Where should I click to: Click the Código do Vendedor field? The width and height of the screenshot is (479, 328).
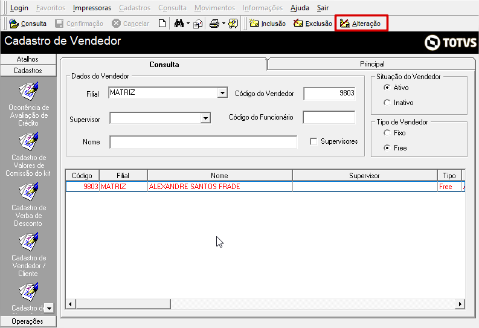(329, 93)
